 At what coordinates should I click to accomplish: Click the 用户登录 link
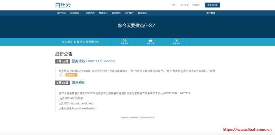[184, 5]
